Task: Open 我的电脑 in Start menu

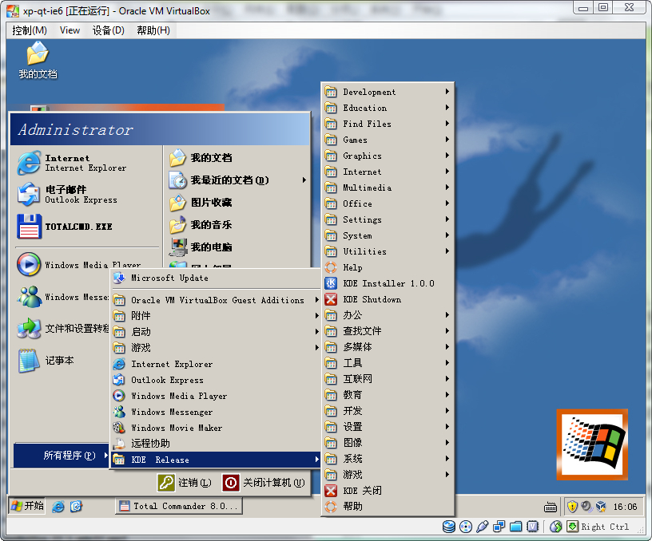Action: [x=237, y=247]
